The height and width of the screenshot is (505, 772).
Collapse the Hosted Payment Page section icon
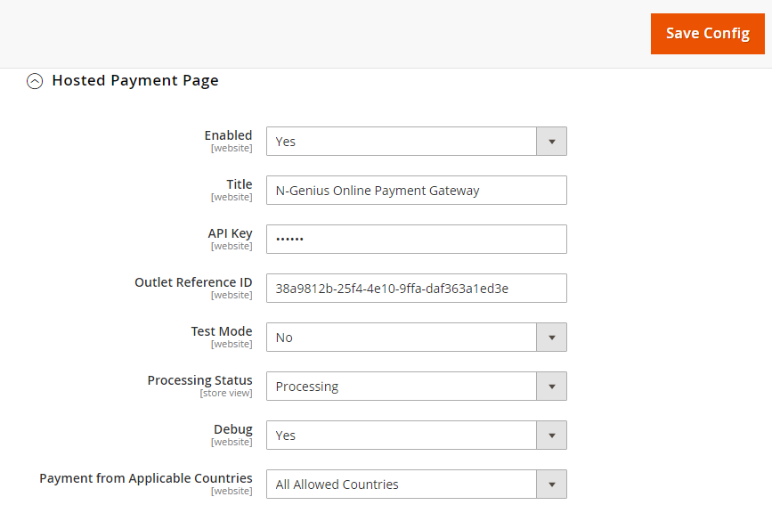tap(35, 81)
